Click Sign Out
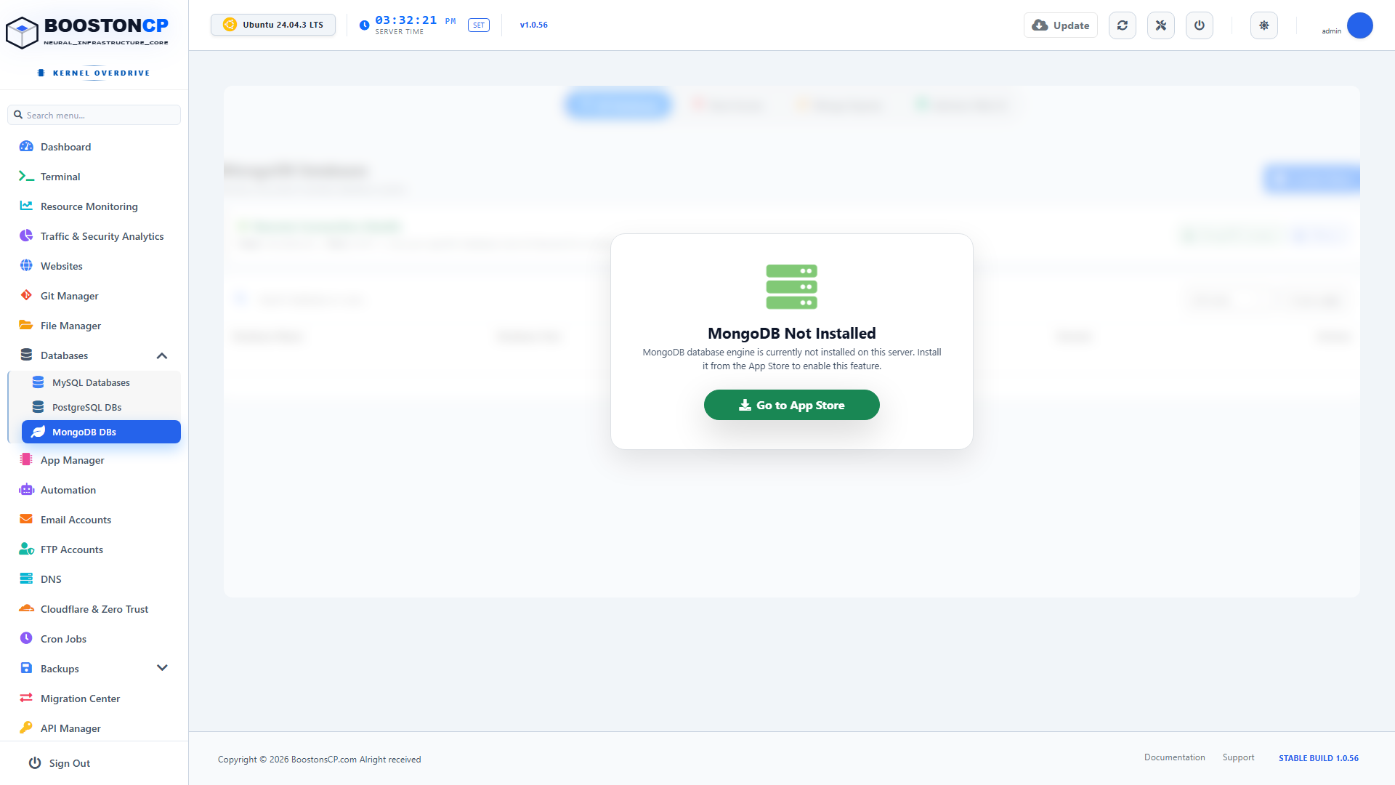 coord(60,763)
